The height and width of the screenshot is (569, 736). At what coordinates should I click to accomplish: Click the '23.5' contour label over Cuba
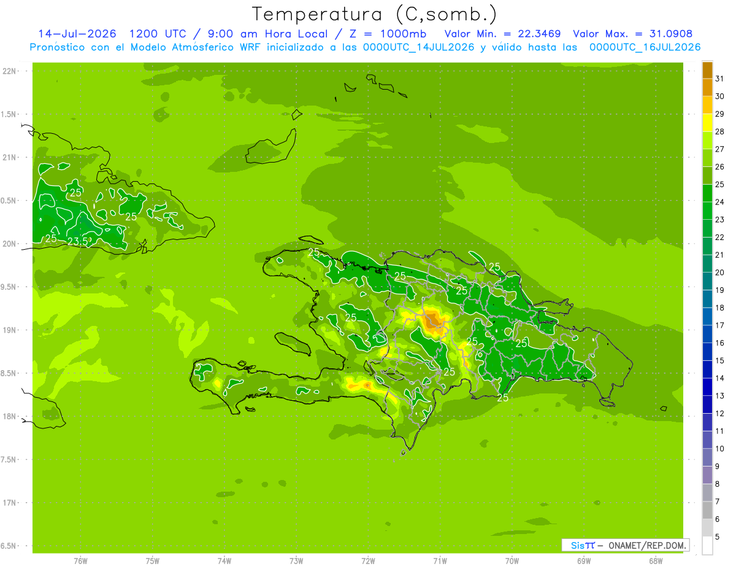pyautogui.click(x=79, y=241)
